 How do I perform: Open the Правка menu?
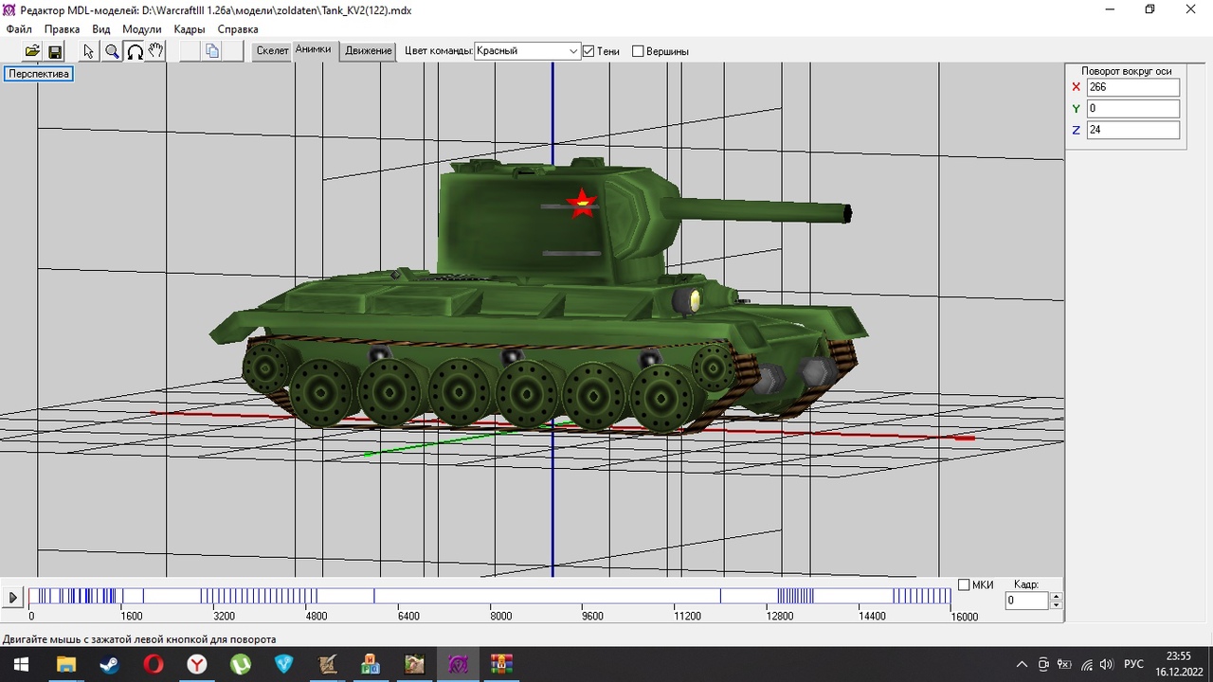click(63, 29)
